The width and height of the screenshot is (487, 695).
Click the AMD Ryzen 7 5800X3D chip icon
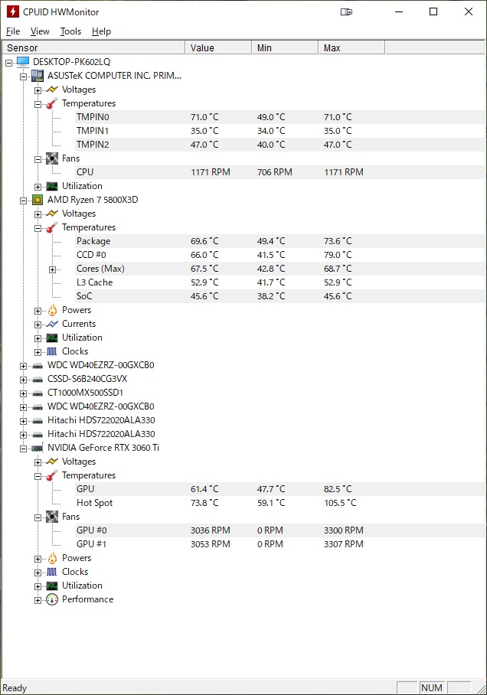[x=38, y=200]
